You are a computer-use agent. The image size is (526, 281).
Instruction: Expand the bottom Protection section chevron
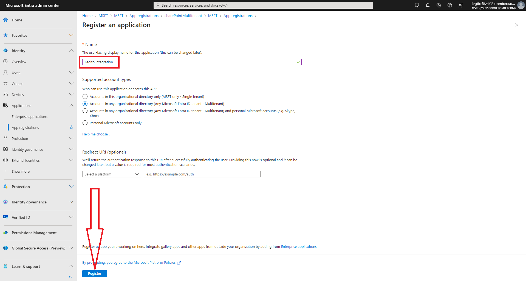click(x=71, y=186)
